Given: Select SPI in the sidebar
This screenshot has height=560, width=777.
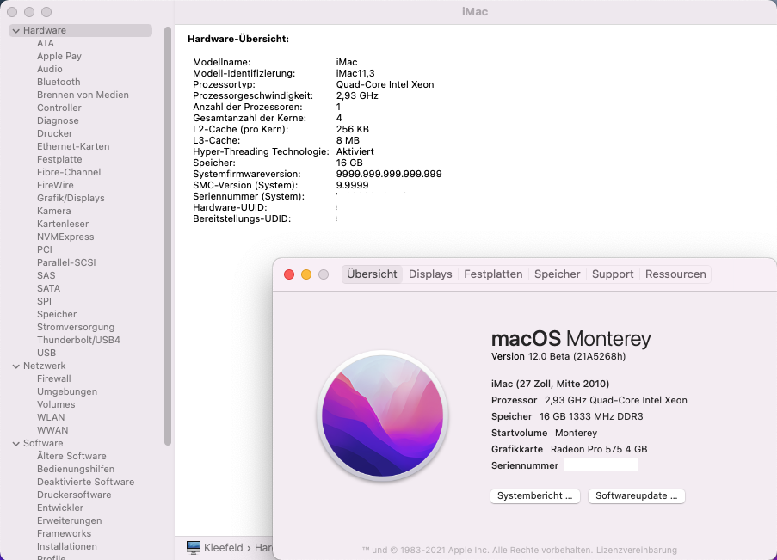Looking at the screenshot, I should (44, 301).
